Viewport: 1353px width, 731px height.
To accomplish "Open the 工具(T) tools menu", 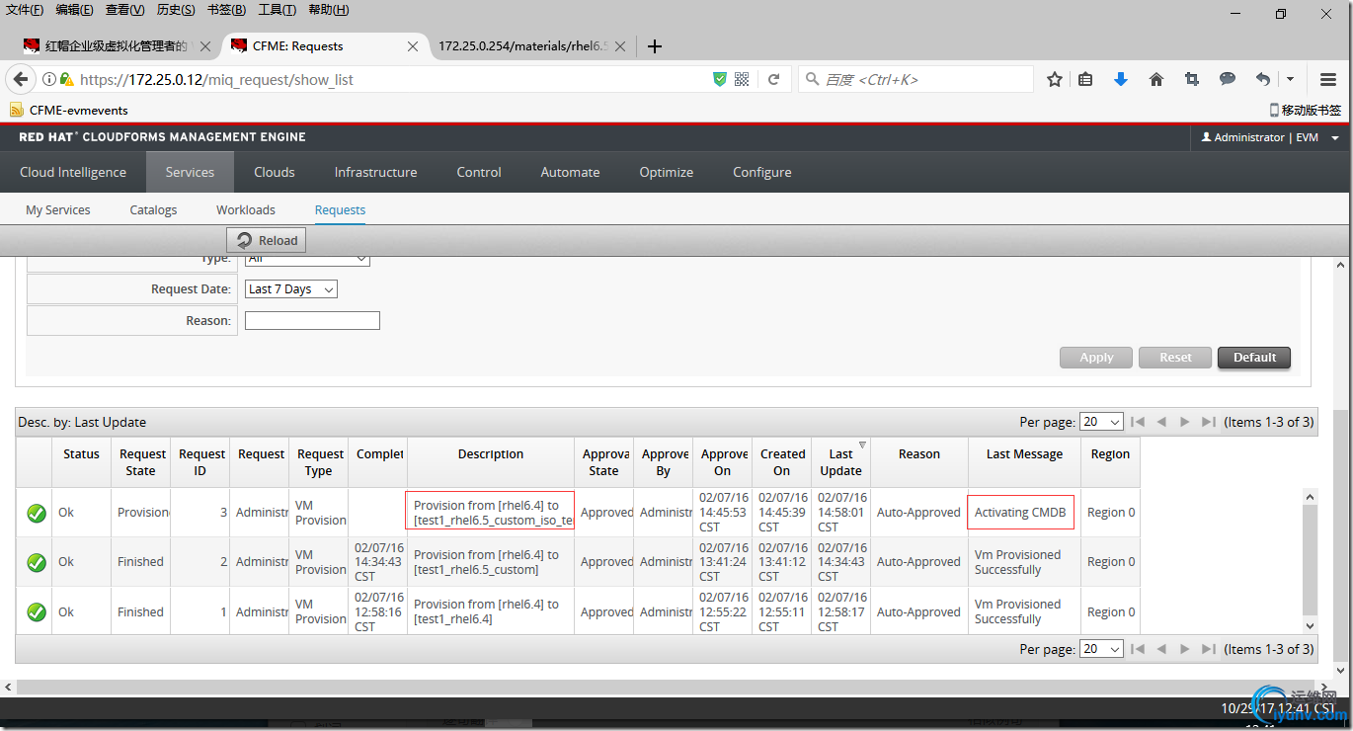I will pos(278,10).
